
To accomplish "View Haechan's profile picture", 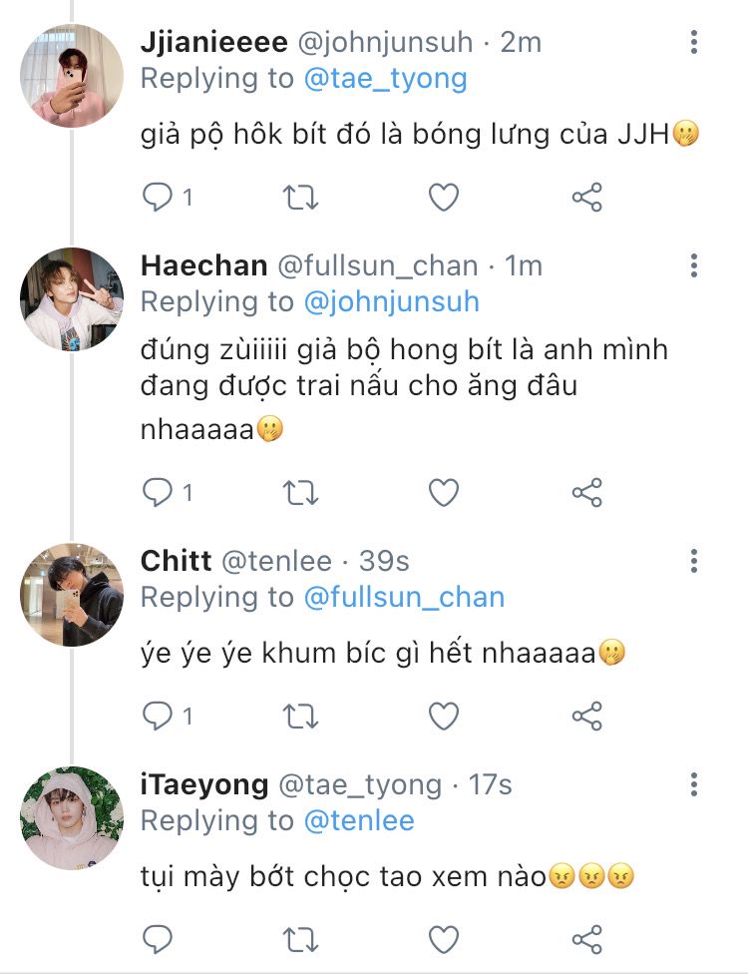I will point(72,299).
